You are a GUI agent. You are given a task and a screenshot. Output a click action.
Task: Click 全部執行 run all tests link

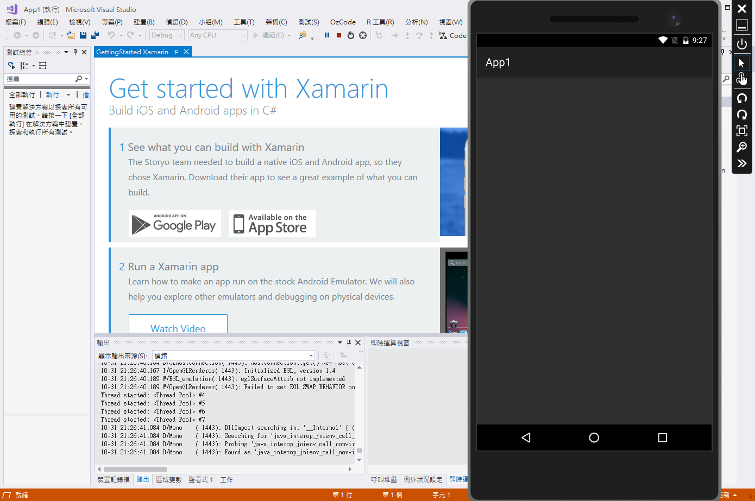point(22,94)
